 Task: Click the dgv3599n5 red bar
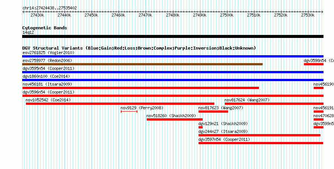pyautogui.click(x=319, y=127)
